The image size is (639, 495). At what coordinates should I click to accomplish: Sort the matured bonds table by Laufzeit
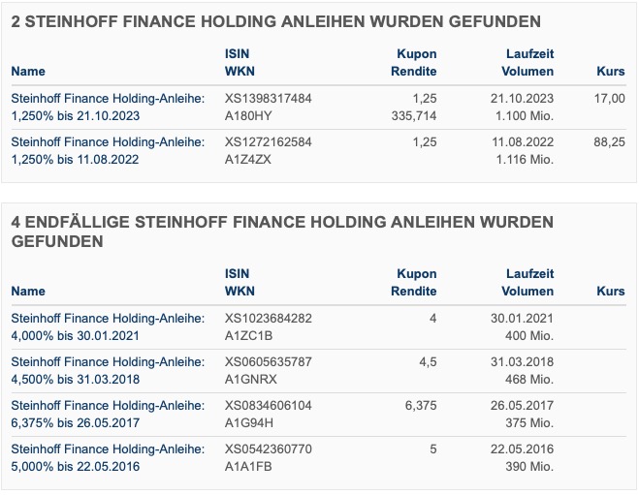click(529, 273)
